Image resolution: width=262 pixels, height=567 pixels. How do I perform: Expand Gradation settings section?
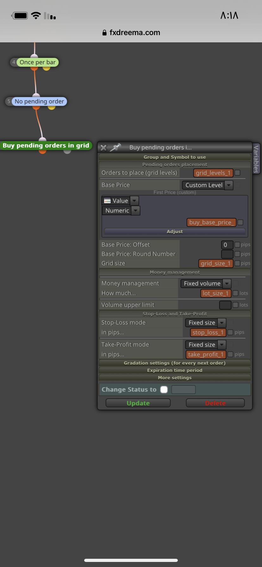click(x=175, y=363)
